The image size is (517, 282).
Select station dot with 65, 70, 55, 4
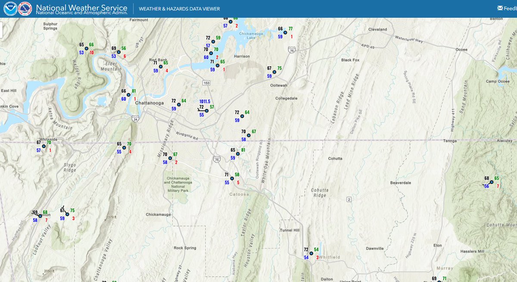(x=124, y=148)
